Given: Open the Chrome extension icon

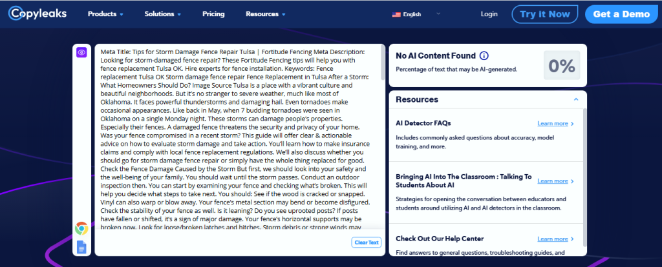Looking at the screenshot, I should 81,228.
